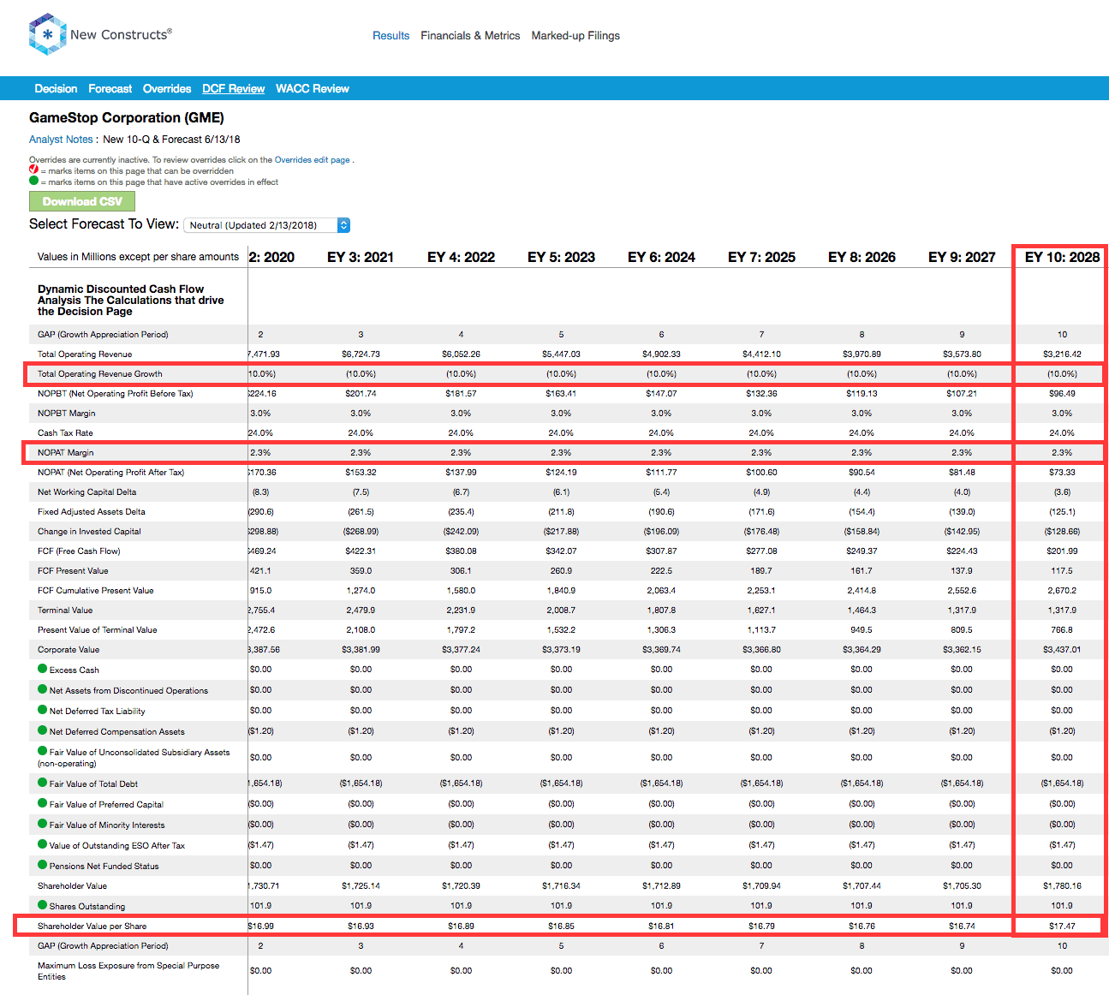
Task: Click green dot beside Fair Value of Total Debt
Action: click(43, 783)
